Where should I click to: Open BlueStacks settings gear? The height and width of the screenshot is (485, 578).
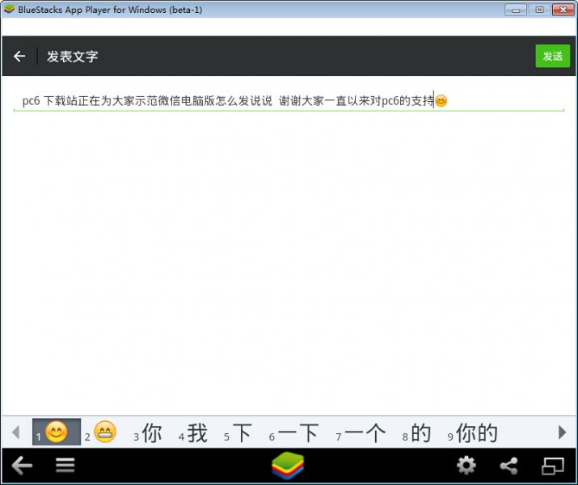[466, 466]
